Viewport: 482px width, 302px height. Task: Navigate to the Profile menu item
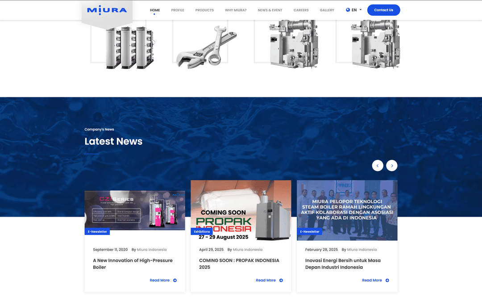point(178,10)
